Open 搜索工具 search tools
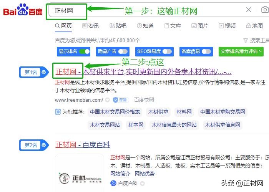269x192 pixels. [x=259, y=40]
